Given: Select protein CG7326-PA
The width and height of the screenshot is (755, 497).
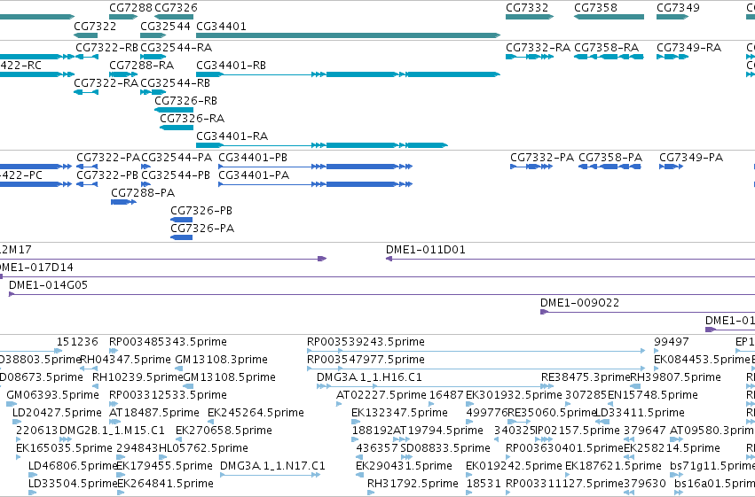Looking at the screenshot, I should click(182, 237).
